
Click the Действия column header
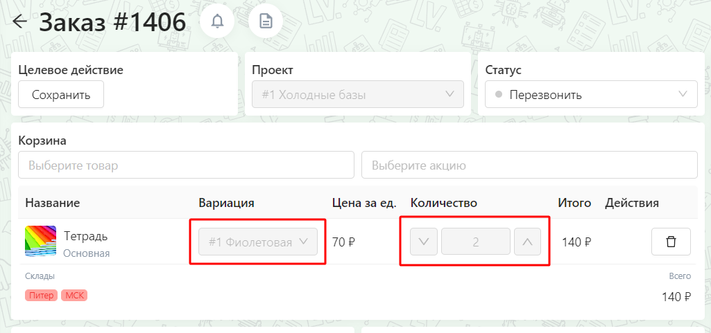632,203
